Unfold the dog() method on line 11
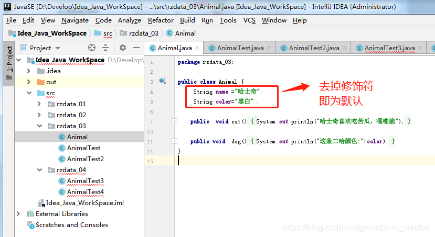The width and height of the screenshot is (435, 237). (175, 141)
